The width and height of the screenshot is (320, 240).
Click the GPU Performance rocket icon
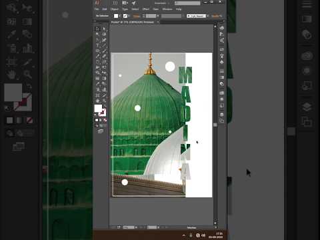point(134,3)
